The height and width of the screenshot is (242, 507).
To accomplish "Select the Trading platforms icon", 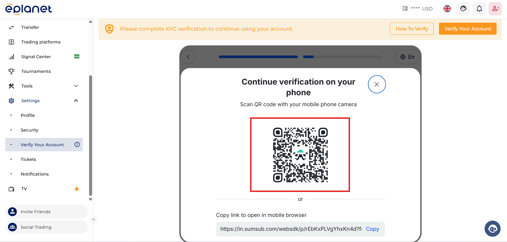I will click(11, 42).
